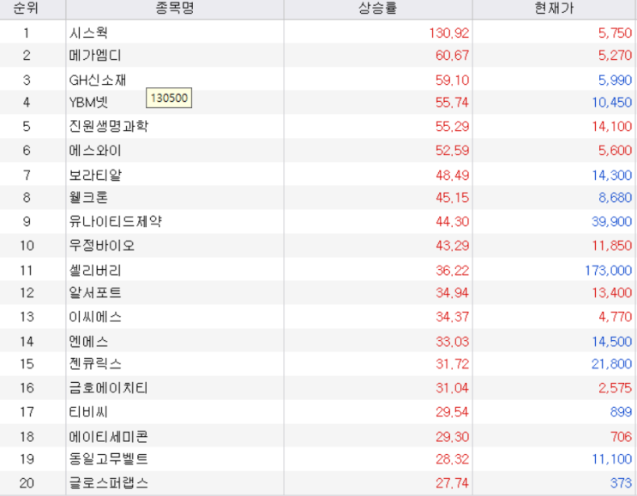
Task: Click the rise rate 31.04
Action: click(452, 388)
